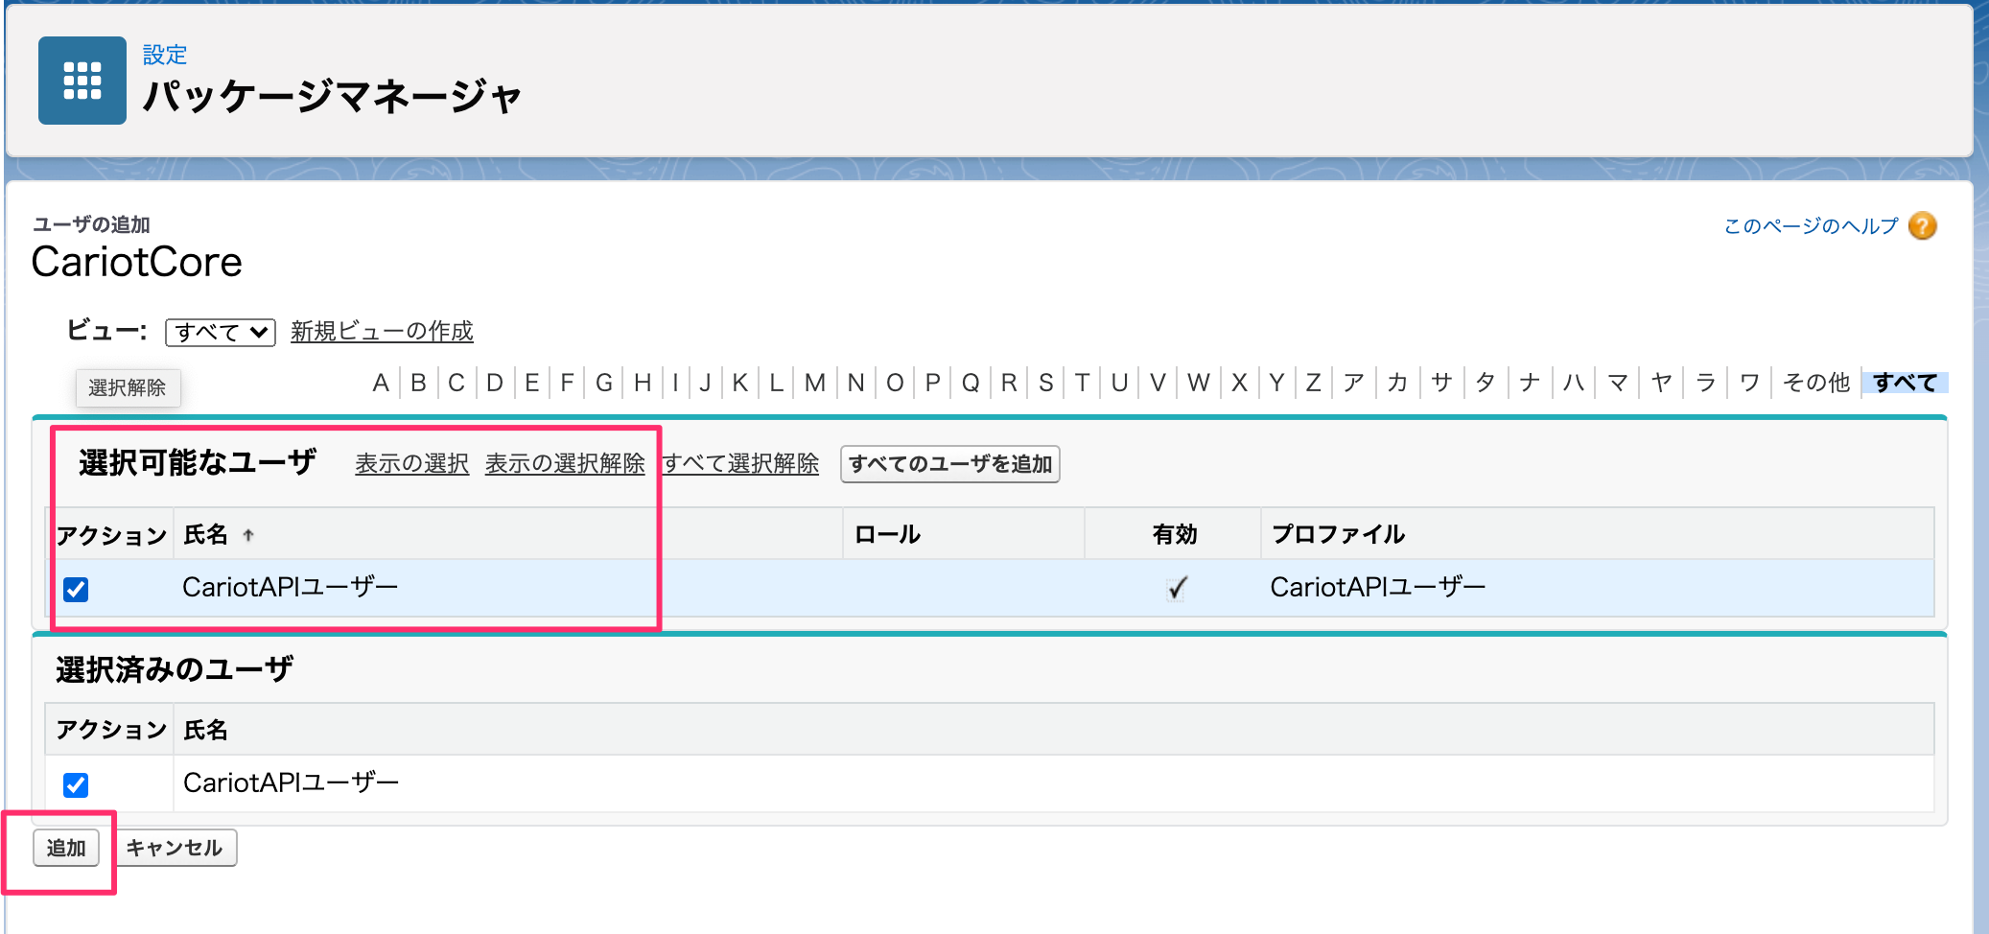Viewport: 1989px width, 934px height.
Task: Open the このページのヘルプ link
Action: (1811, 225)
